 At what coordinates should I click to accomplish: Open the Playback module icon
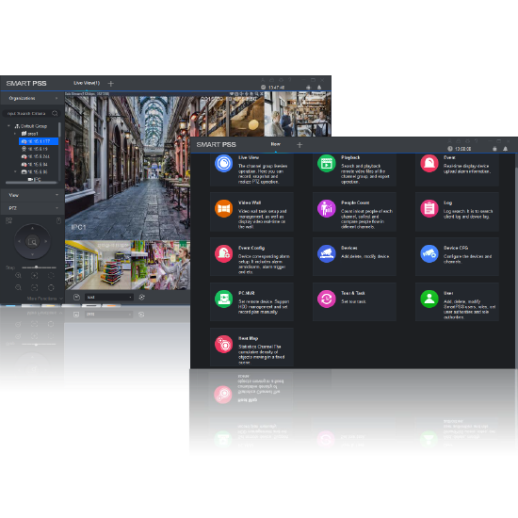(327, 163)
